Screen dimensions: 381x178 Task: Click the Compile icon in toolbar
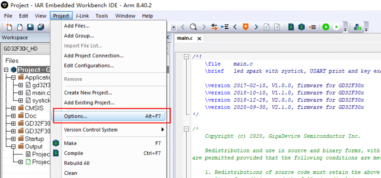291,27
